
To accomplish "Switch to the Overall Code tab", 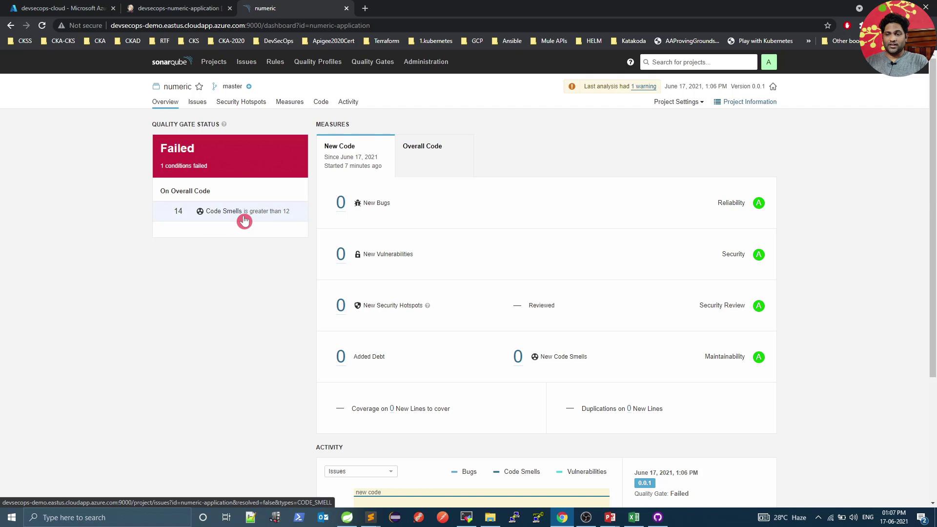I will tap(422, 146).
